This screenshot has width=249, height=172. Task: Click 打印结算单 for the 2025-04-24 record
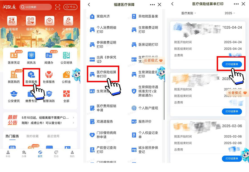(232, 64)
